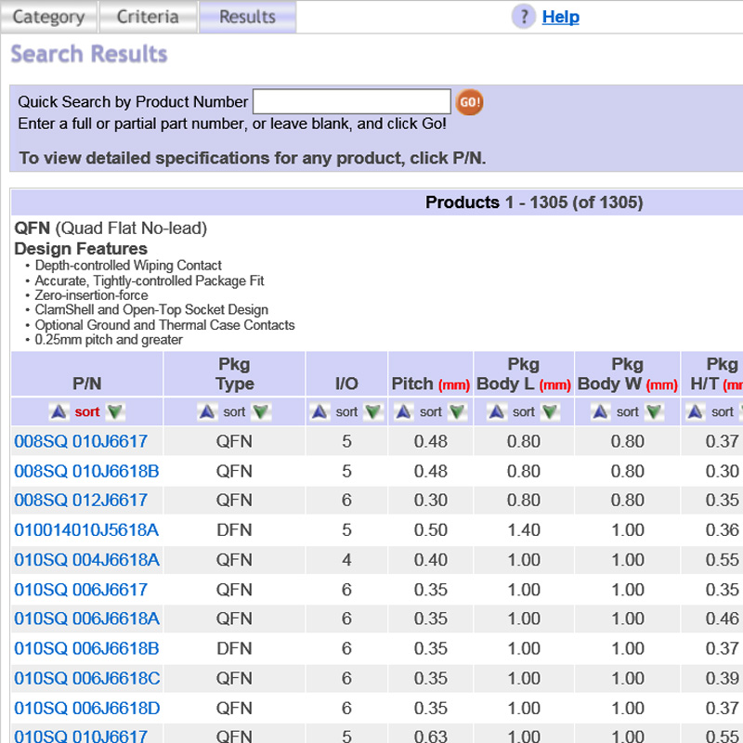Sort I/O column ascending arrow
743x743 pixels.
tap(319, 411)
